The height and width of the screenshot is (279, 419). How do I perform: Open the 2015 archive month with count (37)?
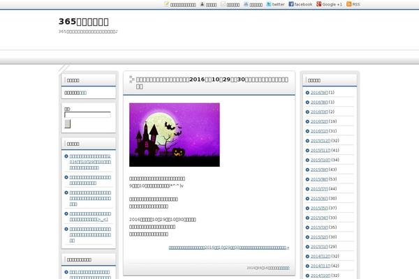click(x=319, y=208)
